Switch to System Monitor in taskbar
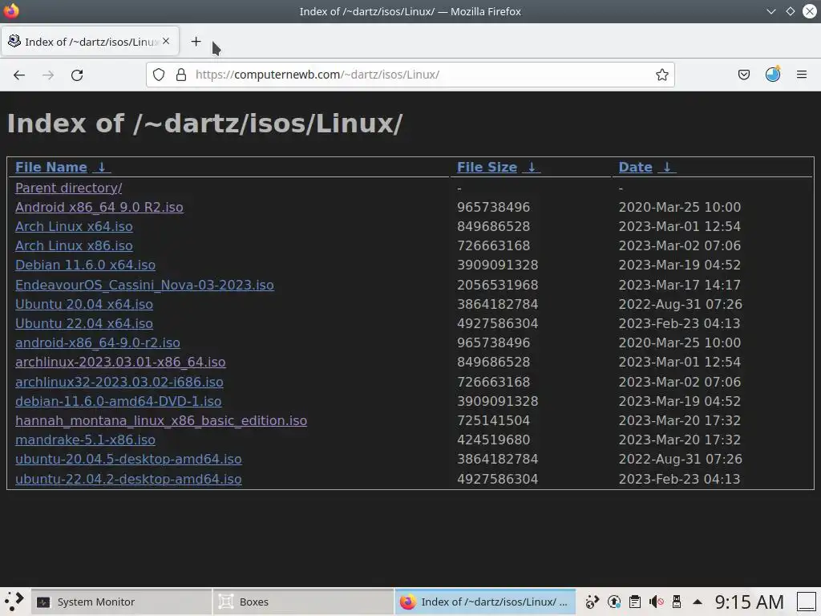This screenshot has width=821, height=616. point(122,602)
